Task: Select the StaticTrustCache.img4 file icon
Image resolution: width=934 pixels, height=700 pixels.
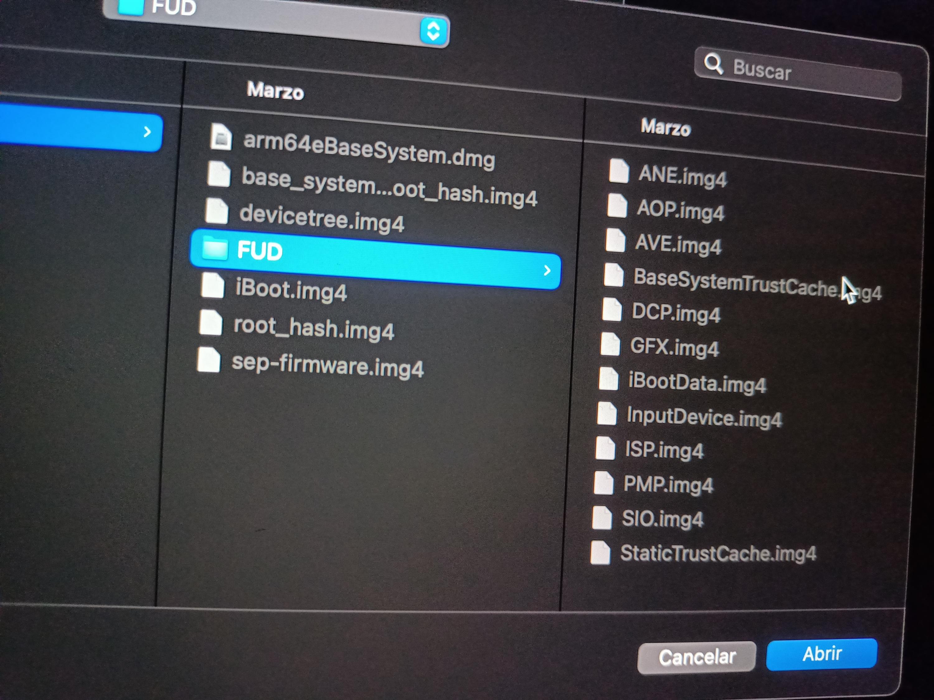Action: click(601, 552)
